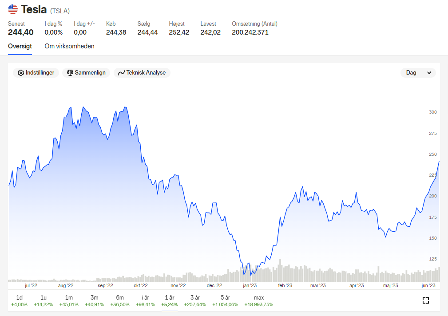Select the '3 år' time range
Image resolution: width=448 pixels, height=316 pixels.
tap(195, 301)
